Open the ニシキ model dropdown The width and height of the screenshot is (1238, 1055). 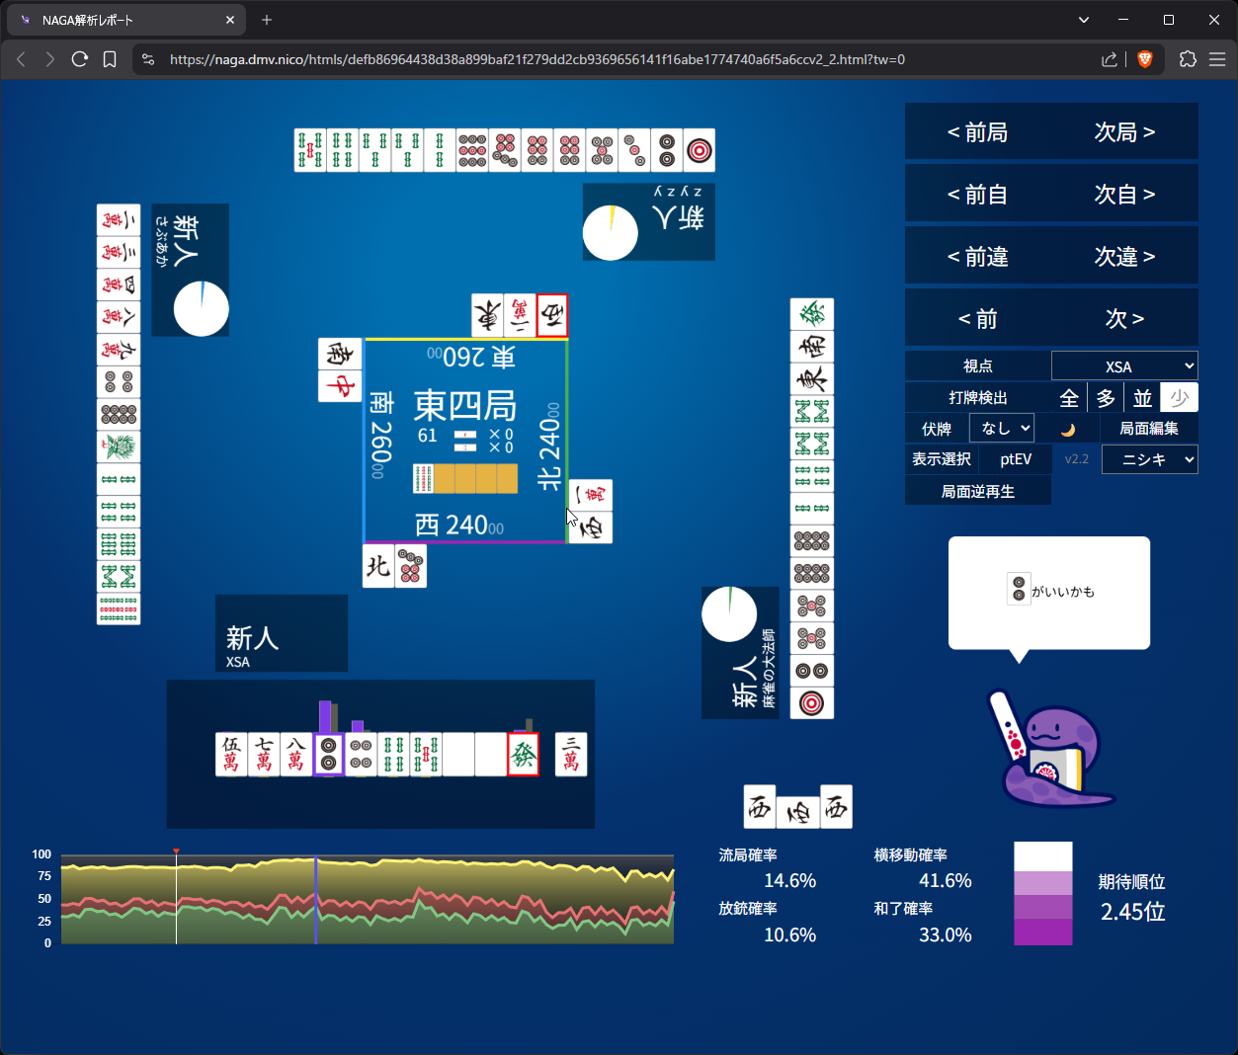click(x=1149, y=459)
